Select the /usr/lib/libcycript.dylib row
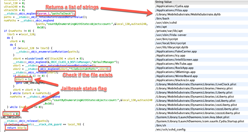Screen dimensions: 248x132 pyautogui.click(x=201, y=47)
